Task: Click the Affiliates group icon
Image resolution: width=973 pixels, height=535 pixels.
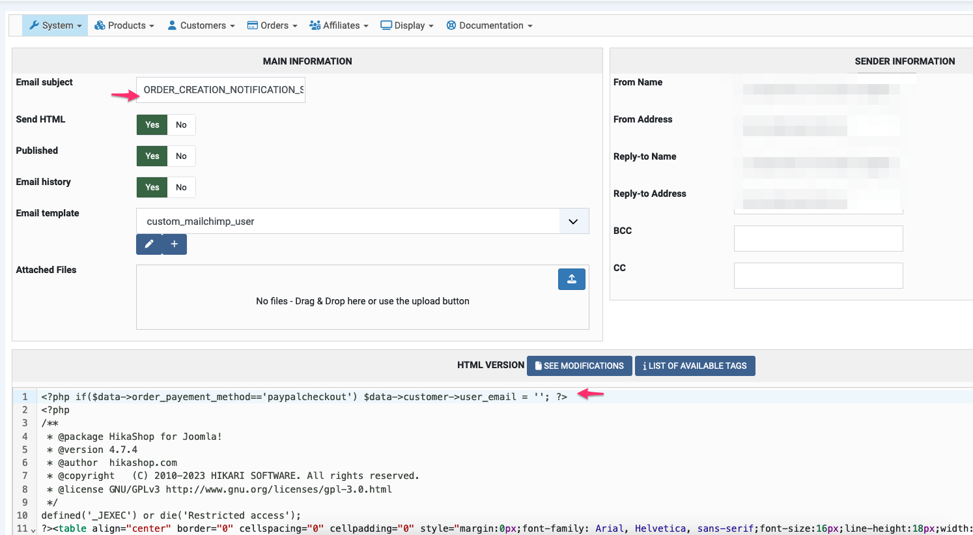Action: coord(315,25)
